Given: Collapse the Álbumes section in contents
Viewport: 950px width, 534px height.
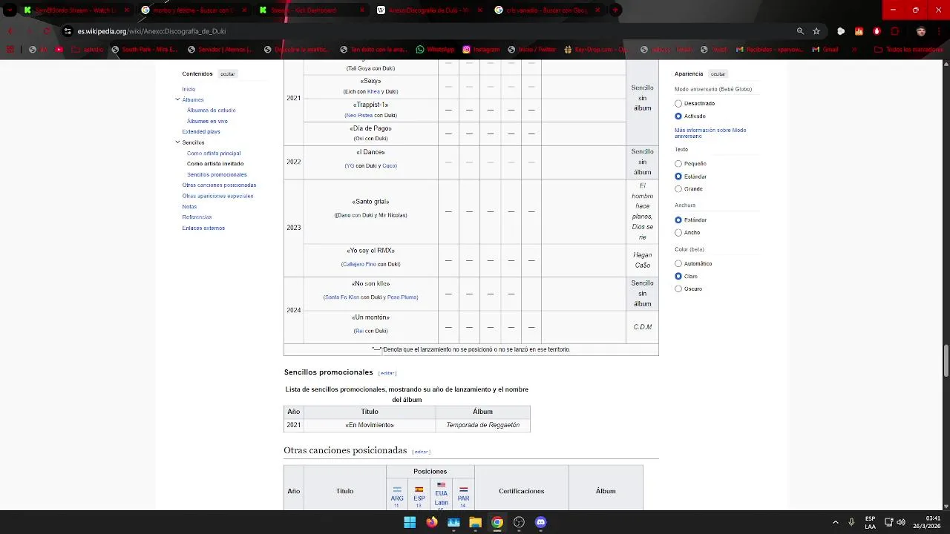Looking at the screenshot, I should pyautogui.click(x=177, y=99).
